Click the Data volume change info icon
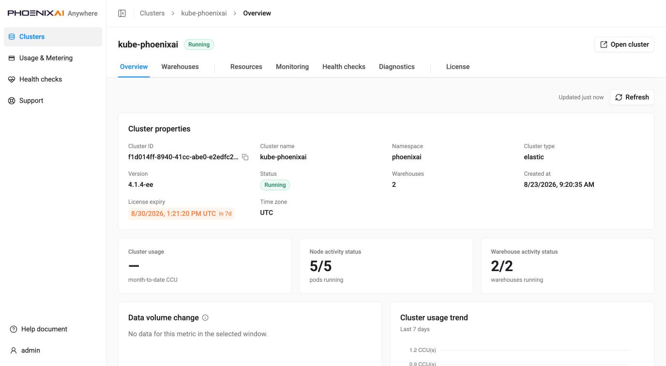The height and width of the screenshot is (366, 666). (x=205, y=318)
